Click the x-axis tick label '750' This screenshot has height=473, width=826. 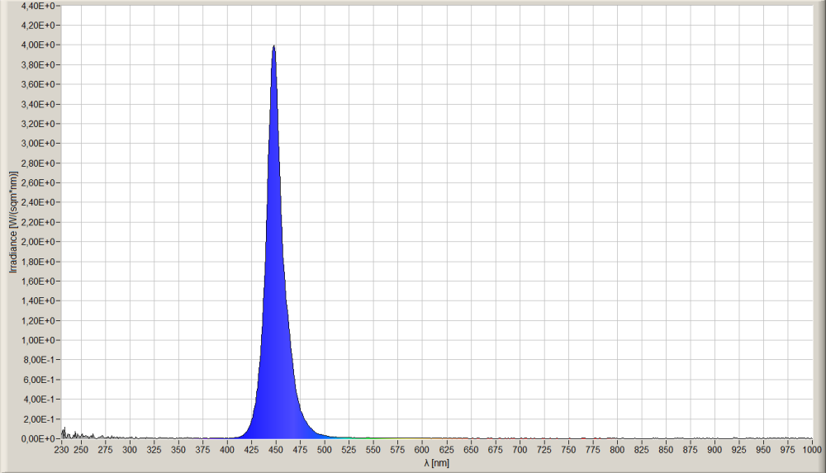coord(568,450)
